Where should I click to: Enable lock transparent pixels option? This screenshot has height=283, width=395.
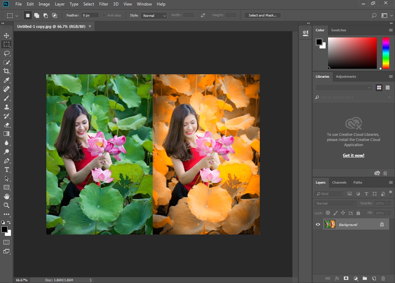pyautogui.click(x=328, y=213)
